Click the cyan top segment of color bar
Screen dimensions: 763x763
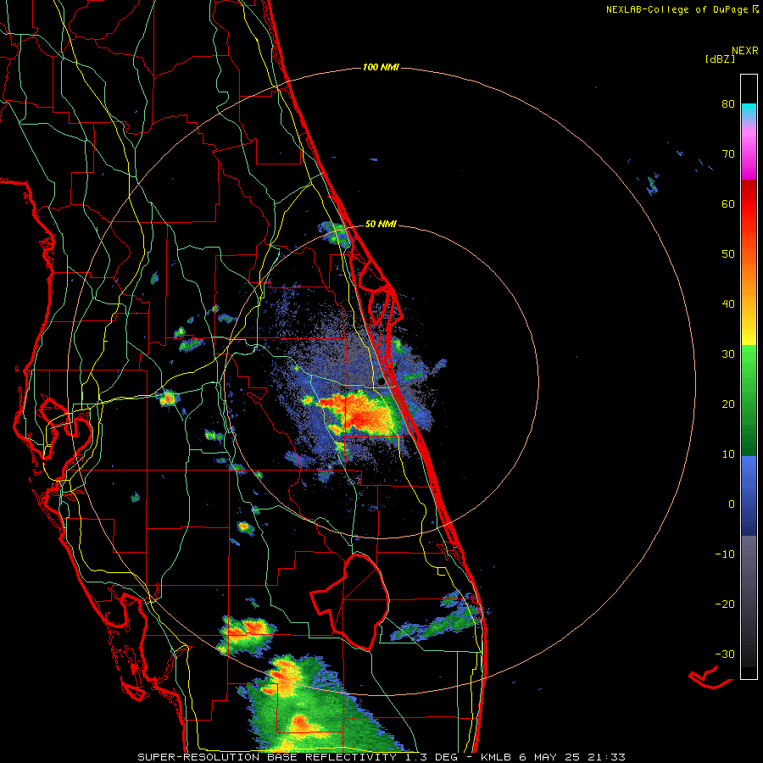pyautogui.click(x=749, y=112)
